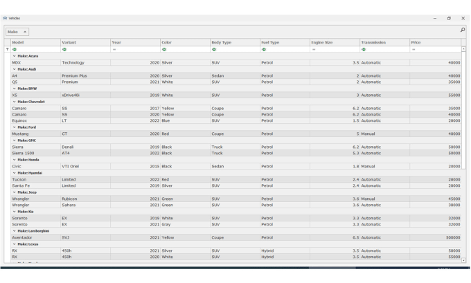Open Price column filter equals icon
Viewport: 471px width, 283px height.
pos(414,49)
